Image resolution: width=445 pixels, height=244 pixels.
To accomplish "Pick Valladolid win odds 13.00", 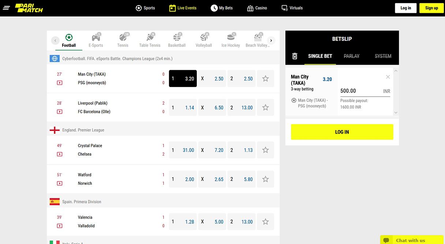I will pyautogui.click(x=242, y=222).
